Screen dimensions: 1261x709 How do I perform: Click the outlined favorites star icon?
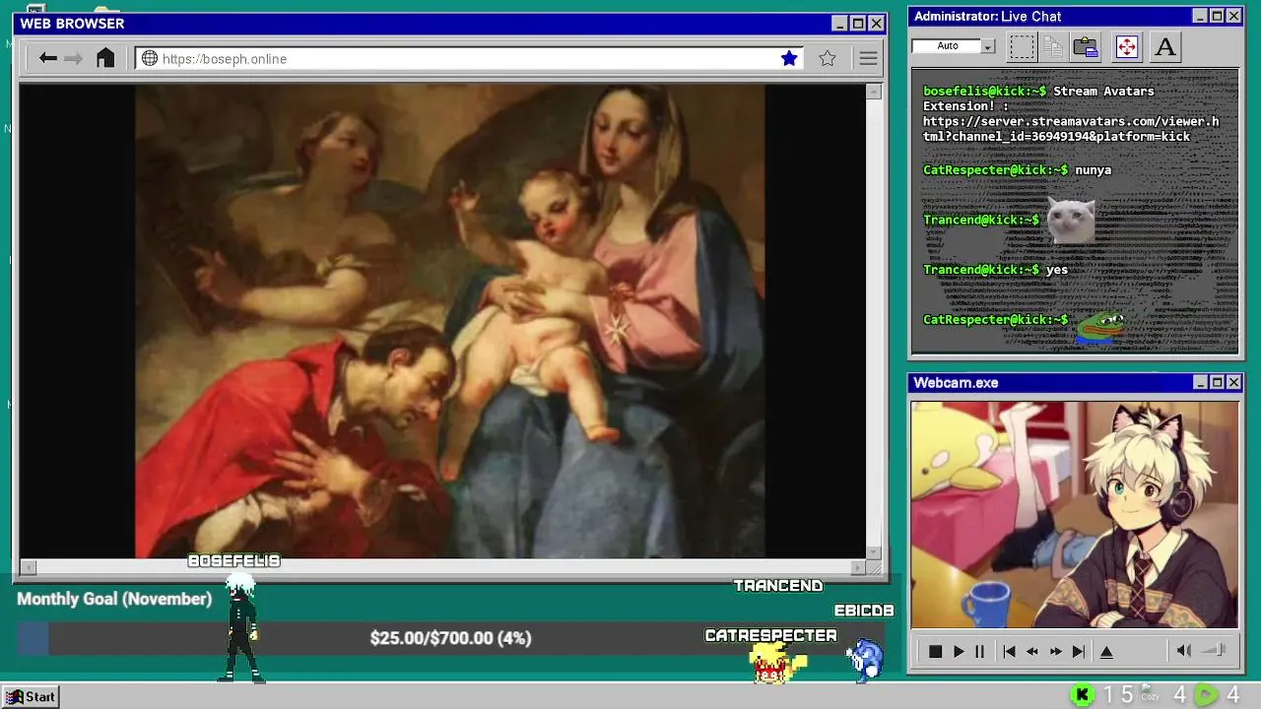tap(828, 58)
